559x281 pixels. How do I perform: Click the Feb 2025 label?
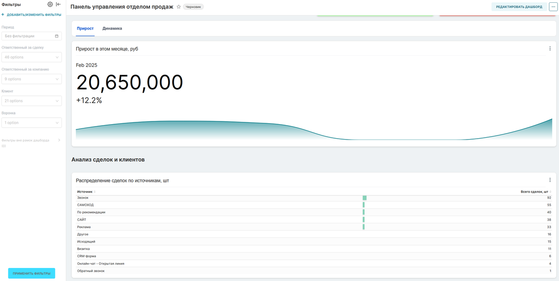pos(87,65)
